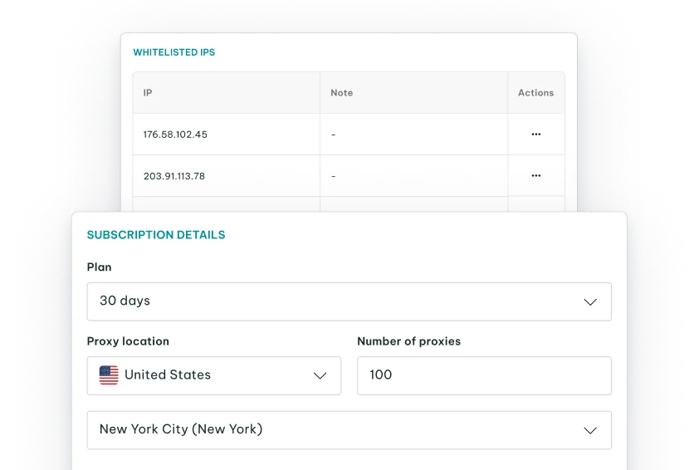689x470 pixels.
Task: Expand the 30 days plan dropdown
Action: pyautogui.click(x=349, y=301)
